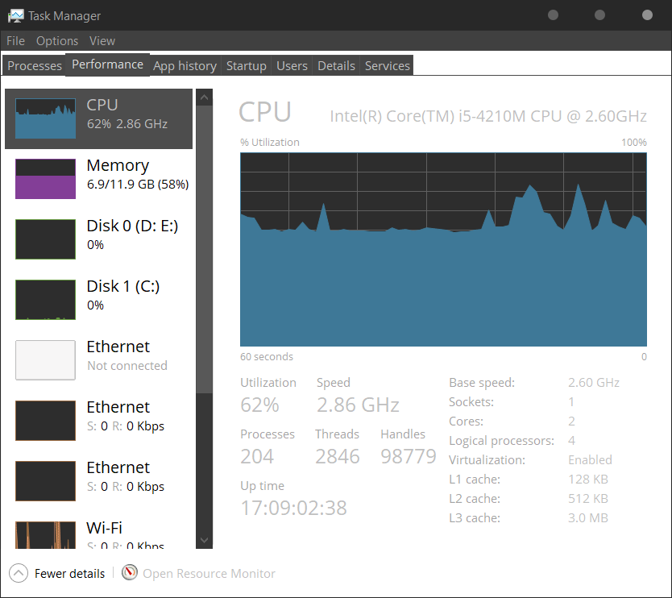The image size is (672, 598).
Task: Click the 60 seconds graph axis label
Action: (267, 357)
